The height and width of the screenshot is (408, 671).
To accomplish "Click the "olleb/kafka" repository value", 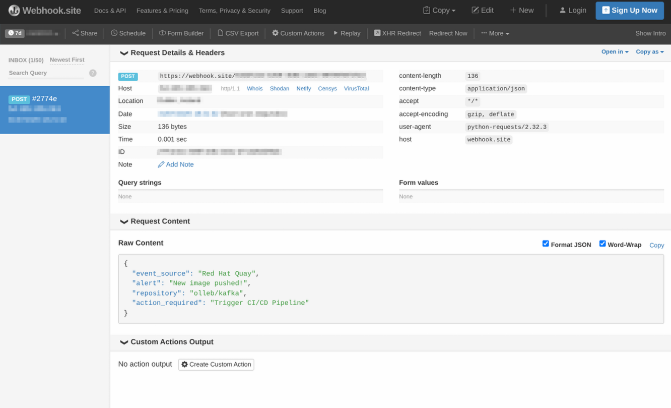I will [x=218, y=293].
